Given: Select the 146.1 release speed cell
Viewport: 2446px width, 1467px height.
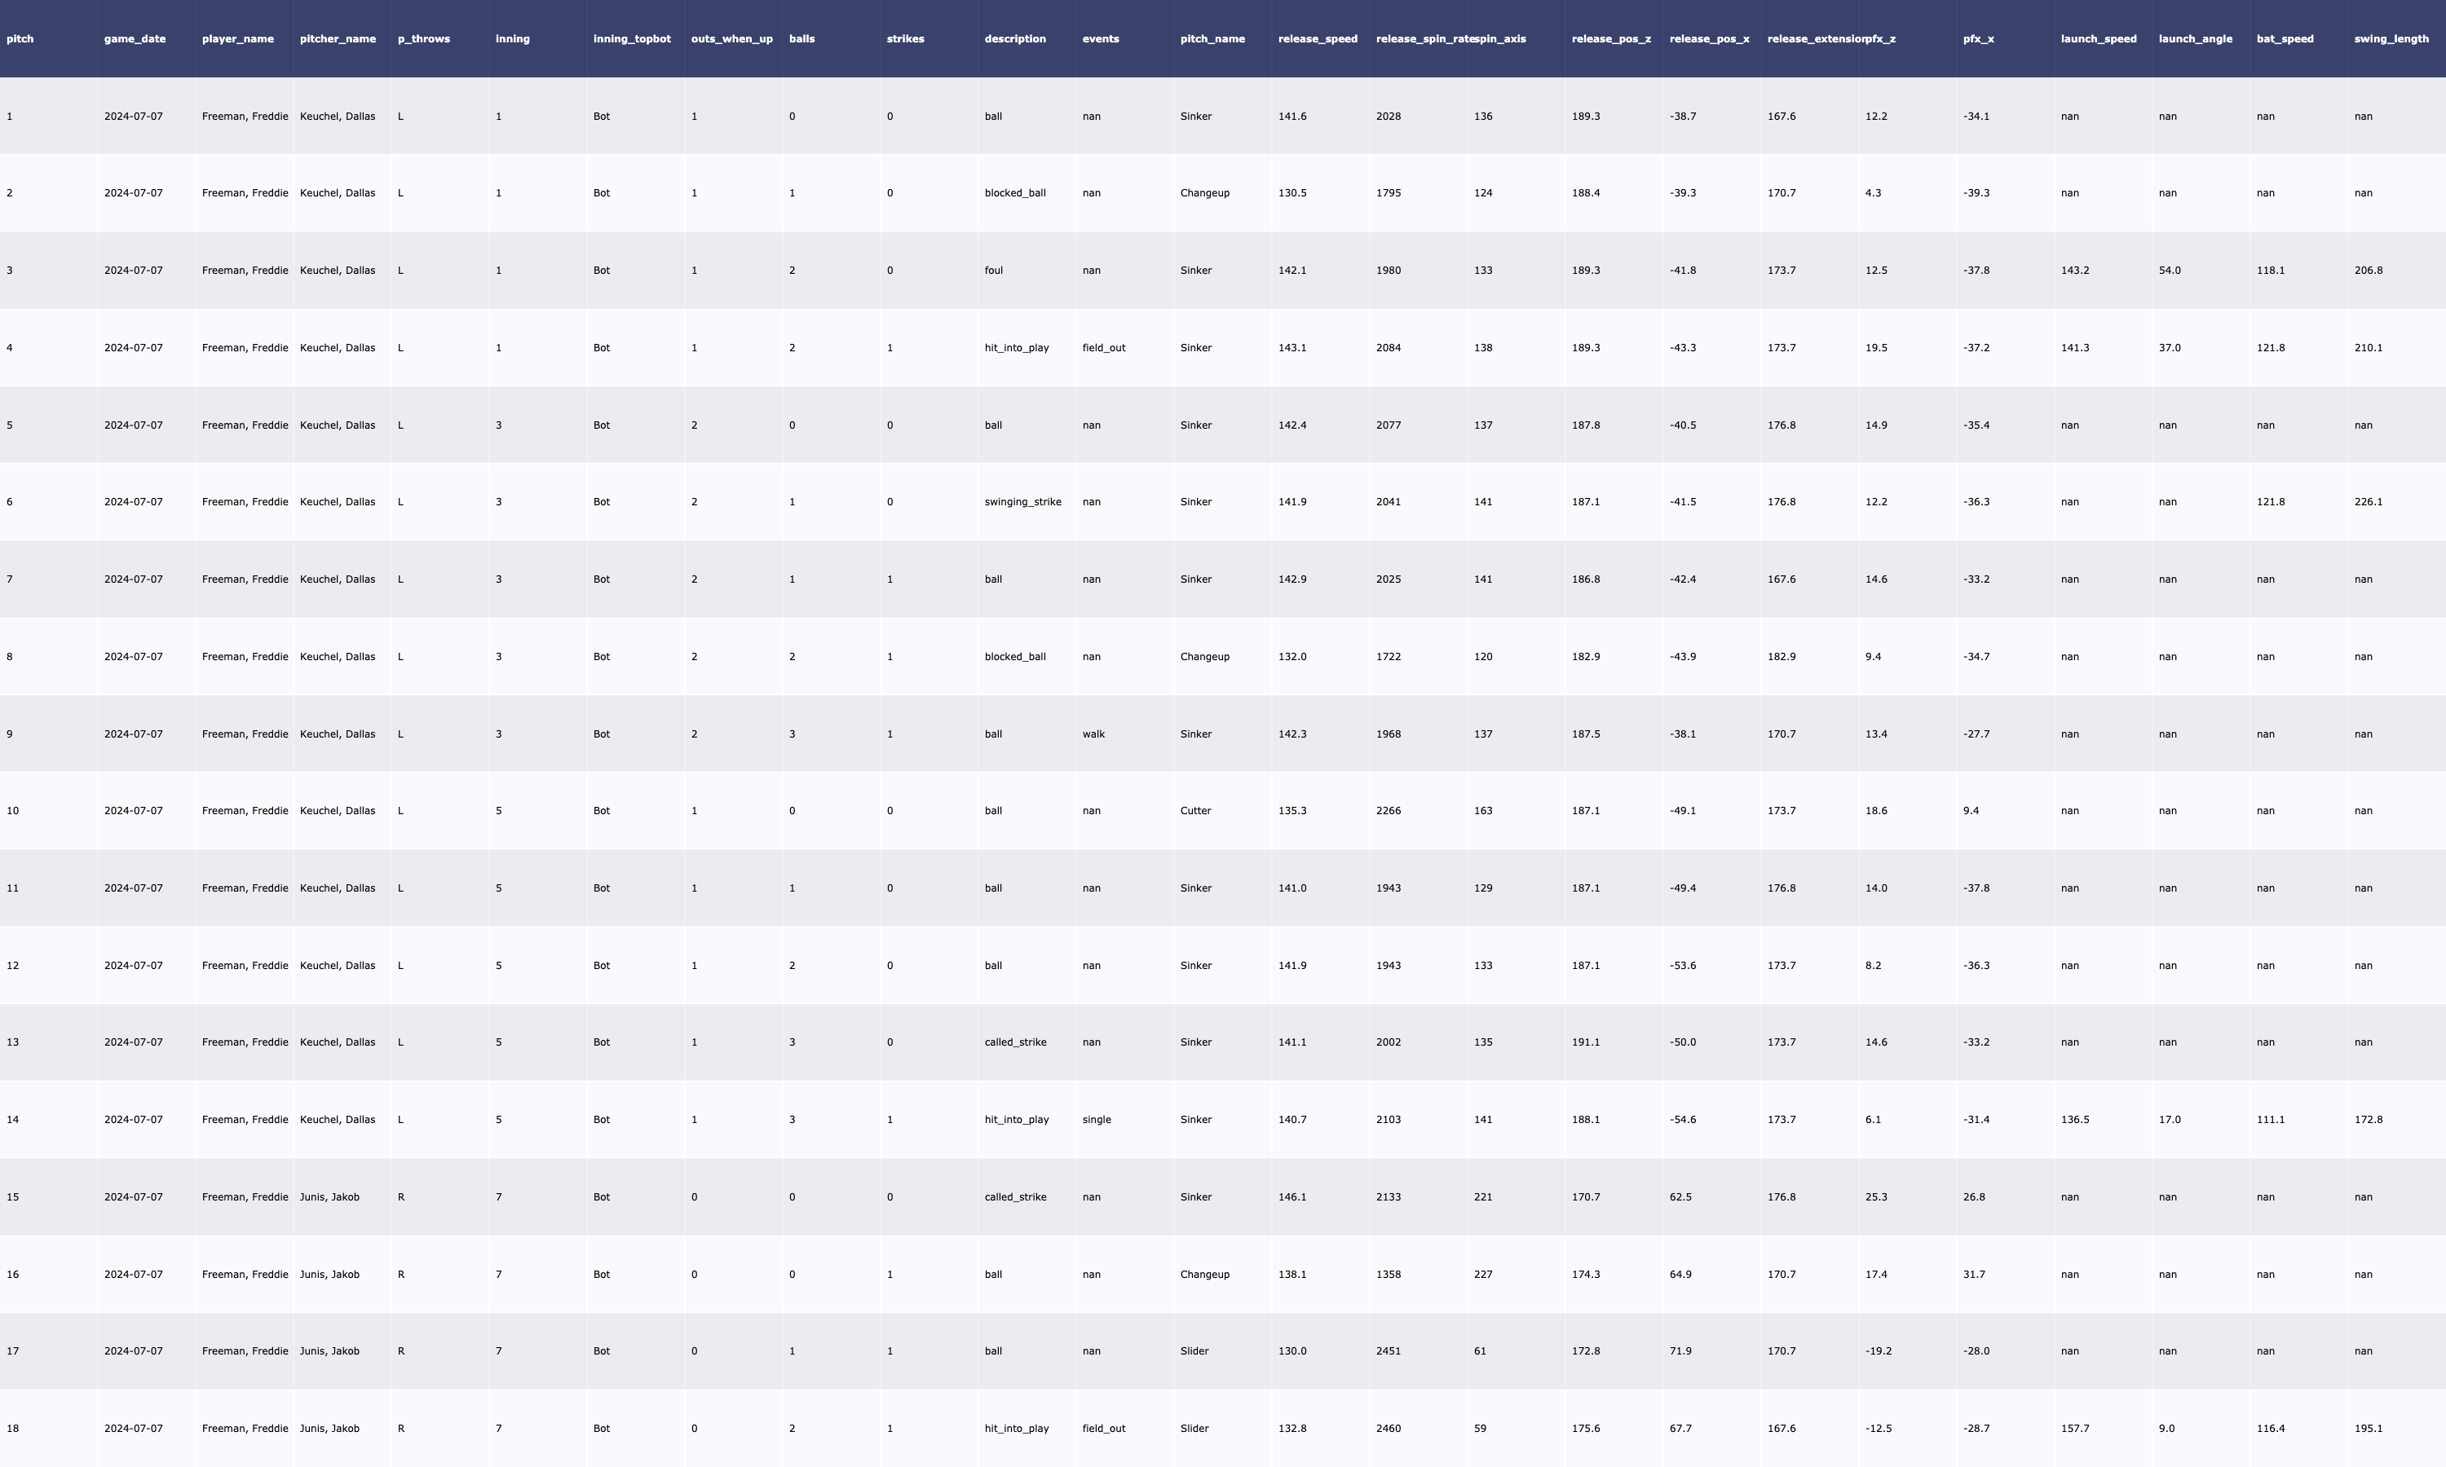Looking at the screenshot, I should pos(1291,1197).
